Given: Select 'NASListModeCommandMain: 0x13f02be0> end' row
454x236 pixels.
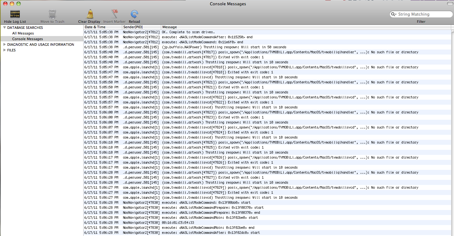Looking at the screenshot, I should pyautogui.click(x=267, y=228).
